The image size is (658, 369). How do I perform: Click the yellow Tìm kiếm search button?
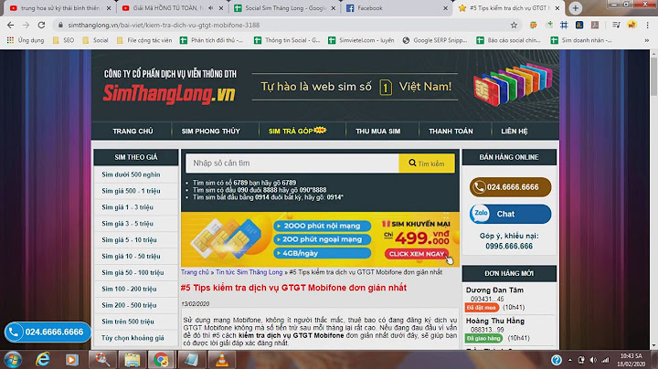[x=427, y=163]
